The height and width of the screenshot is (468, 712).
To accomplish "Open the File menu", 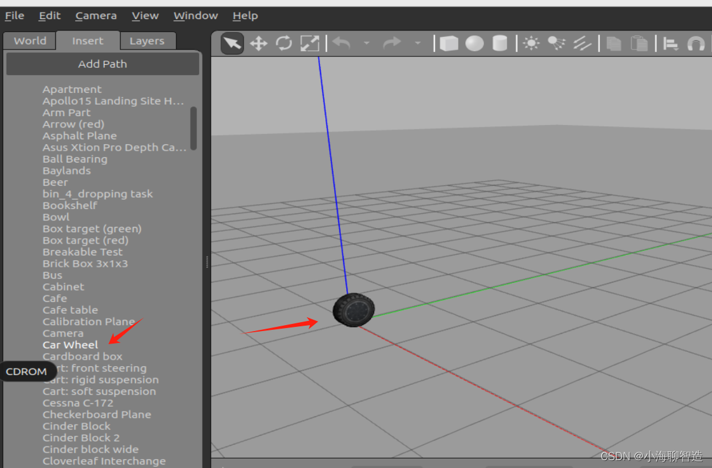I will tap(14, 15).
